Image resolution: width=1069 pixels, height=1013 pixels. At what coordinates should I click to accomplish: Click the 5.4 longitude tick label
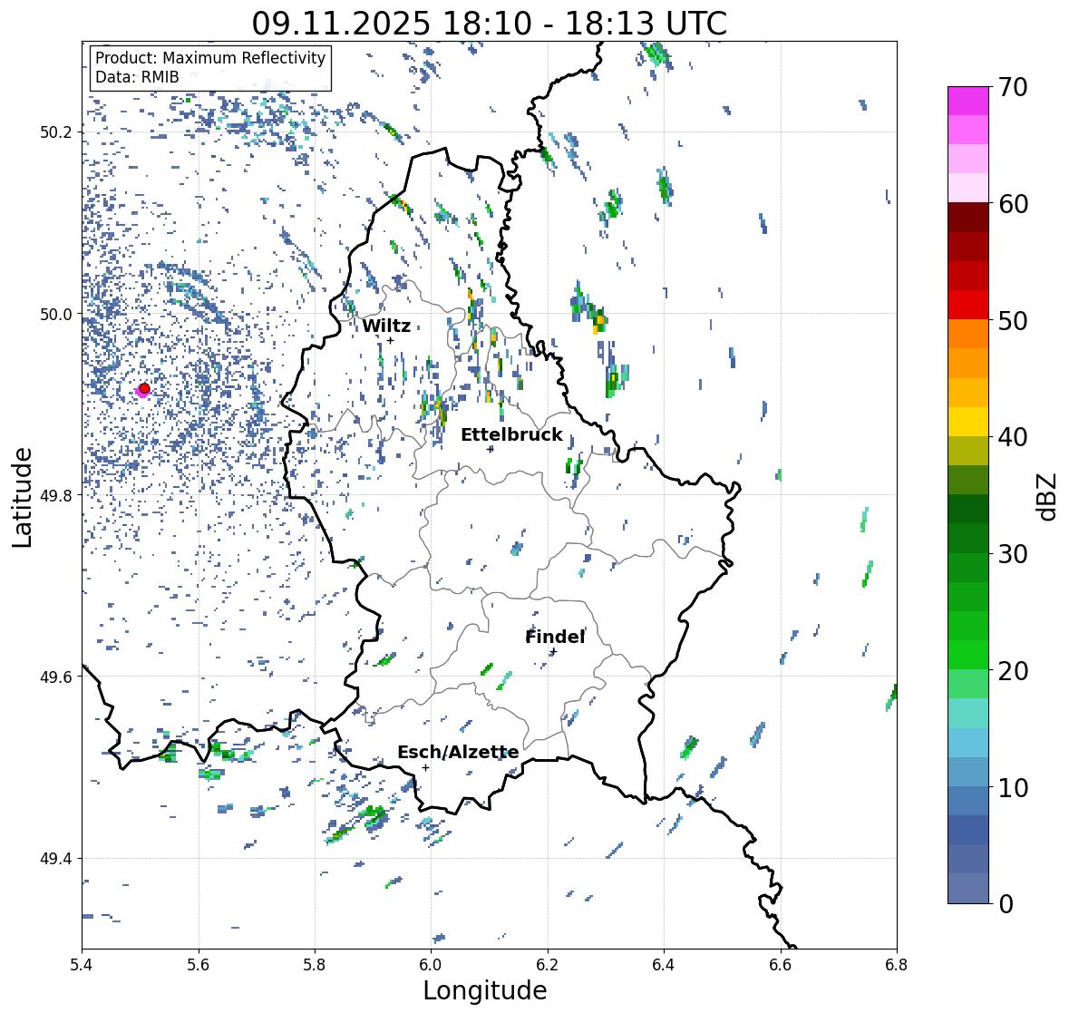[82, 965]
